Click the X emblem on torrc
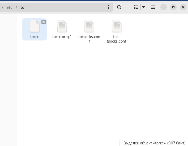This screenshot has height=146, width=188. 44,22
